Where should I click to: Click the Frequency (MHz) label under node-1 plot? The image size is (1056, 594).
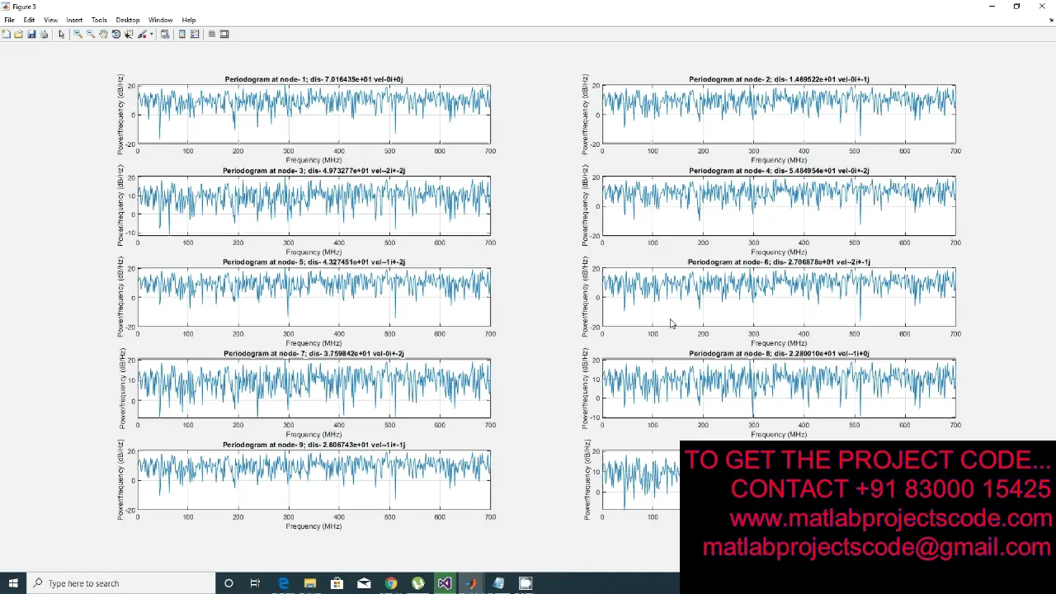point(313,160)
